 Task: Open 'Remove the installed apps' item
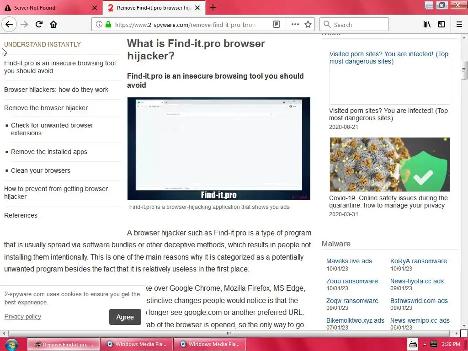pyautogui.click(x=49, y=152)
